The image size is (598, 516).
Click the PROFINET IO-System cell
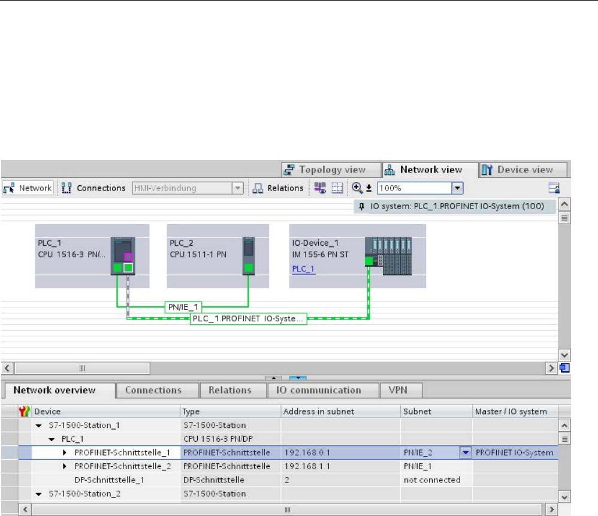[515, 452]
